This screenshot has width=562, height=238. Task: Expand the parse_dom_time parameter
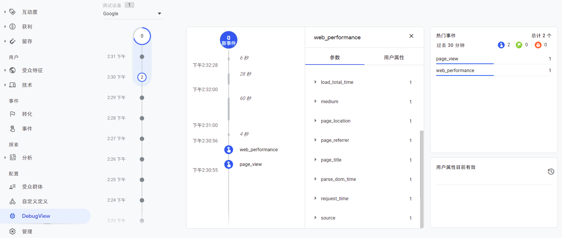click(315, 179)
